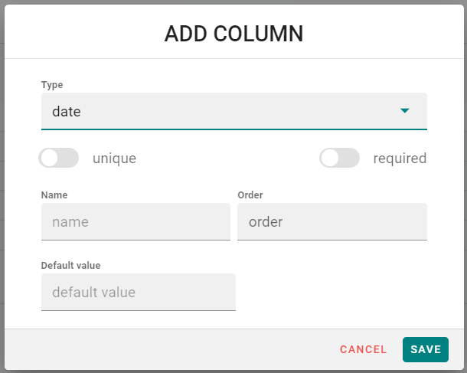This screenshot has height=373, width=467.
Task: Click the unique switch's round knob
Action: [x=50, y=159]
